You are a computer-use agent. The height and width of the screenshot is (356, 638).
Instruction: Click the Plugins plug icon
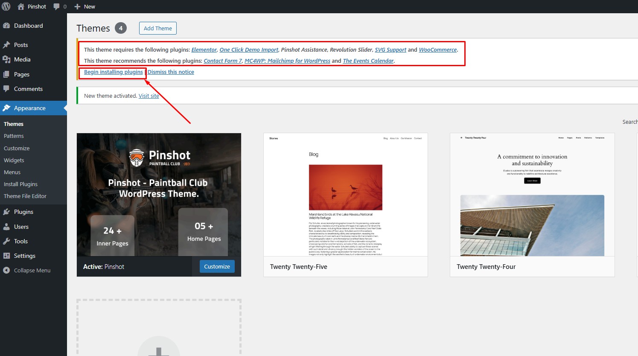[6, 212]
